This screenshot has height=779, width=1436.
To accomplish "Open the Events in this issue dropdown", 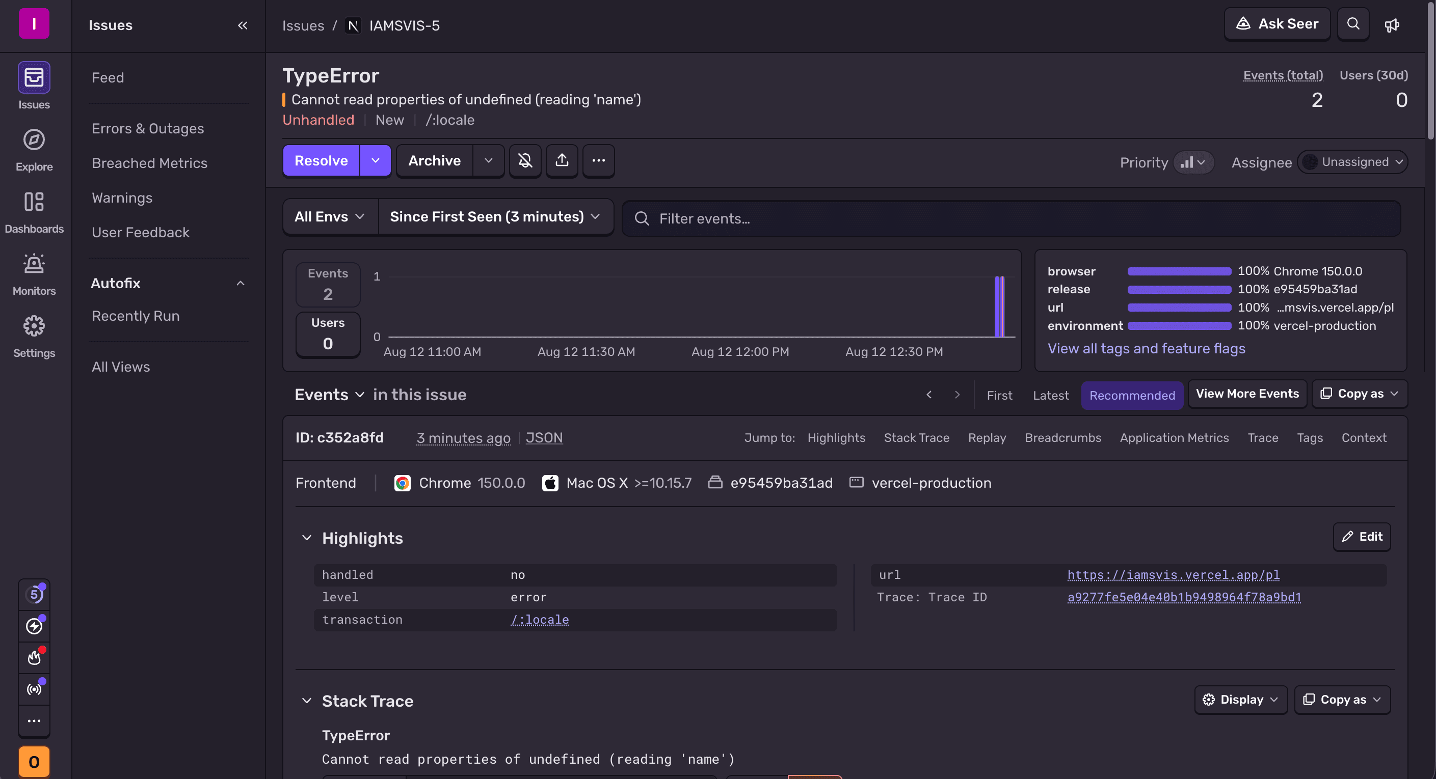I will [x=330, y=395].
